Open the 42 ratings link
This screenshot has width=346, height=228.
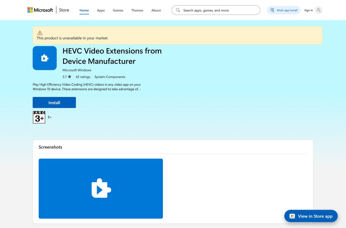point(83,77)
